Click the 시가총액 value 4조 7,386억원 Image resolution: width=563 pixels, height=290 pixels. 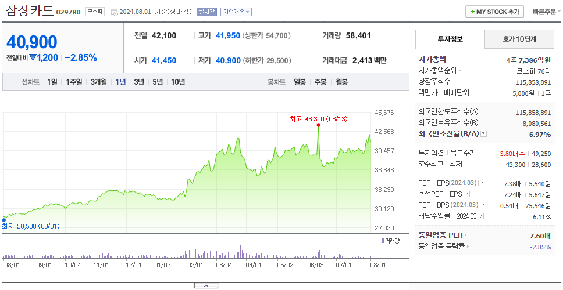coord(529,60)
